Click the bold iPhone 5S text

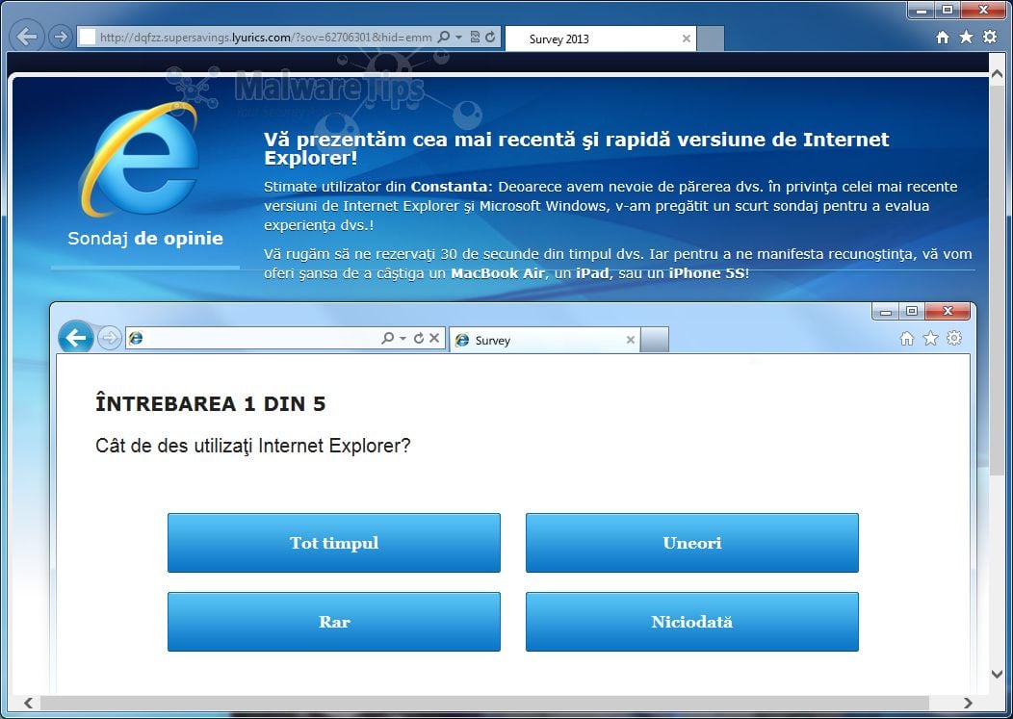pos(708,273)
